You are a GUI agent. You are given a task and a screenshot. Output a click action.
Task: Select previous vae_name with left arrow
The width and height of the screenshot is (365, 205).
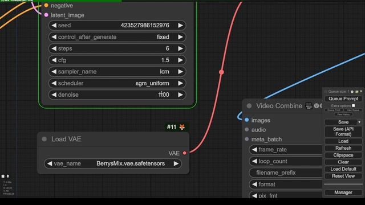click(50, 163)
